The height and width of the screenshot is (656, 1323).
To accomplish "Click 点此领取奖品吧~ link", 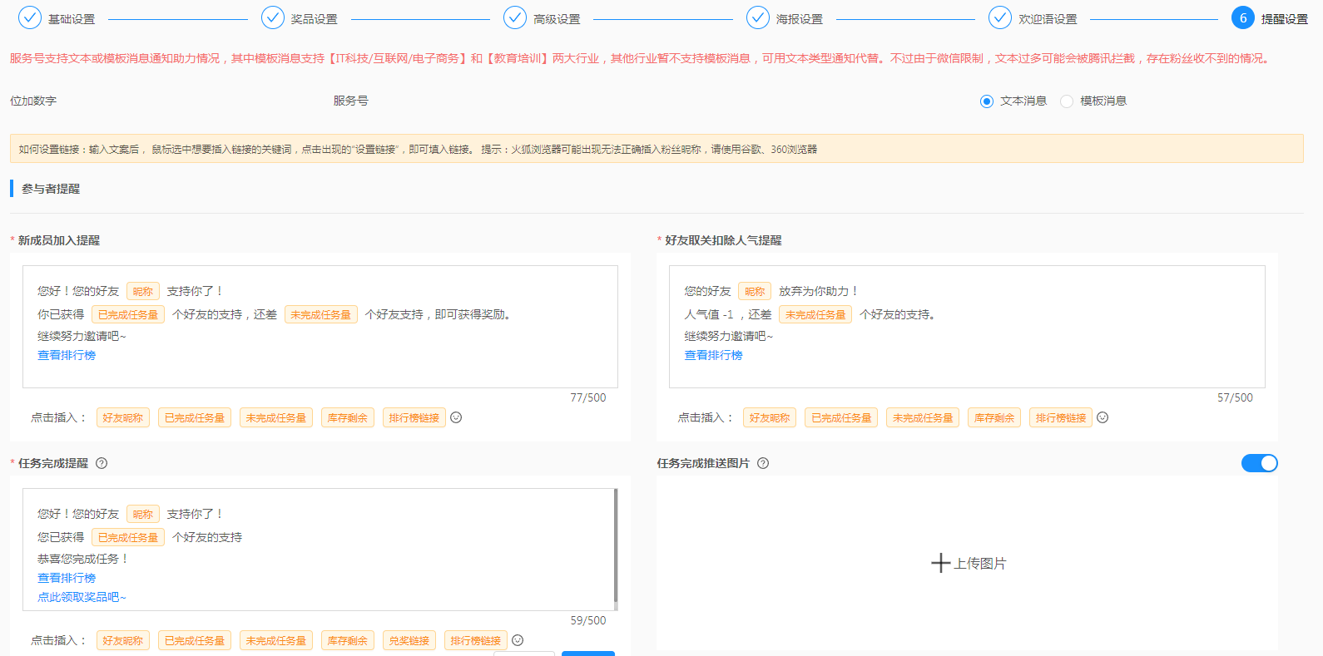I will click(82, 597).
